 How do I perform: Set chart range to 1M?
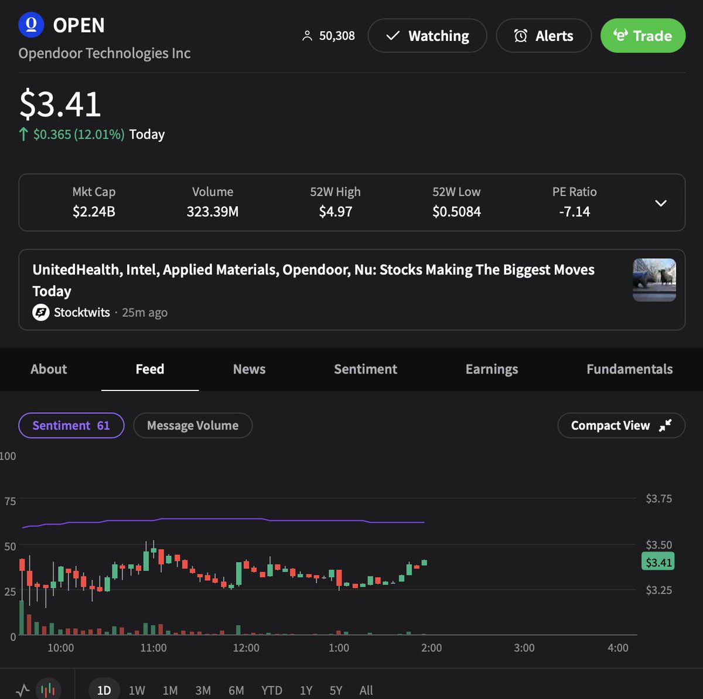(x=170, y=690)
